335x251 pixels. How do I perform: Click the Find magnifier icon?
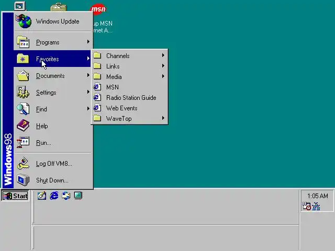23,109
